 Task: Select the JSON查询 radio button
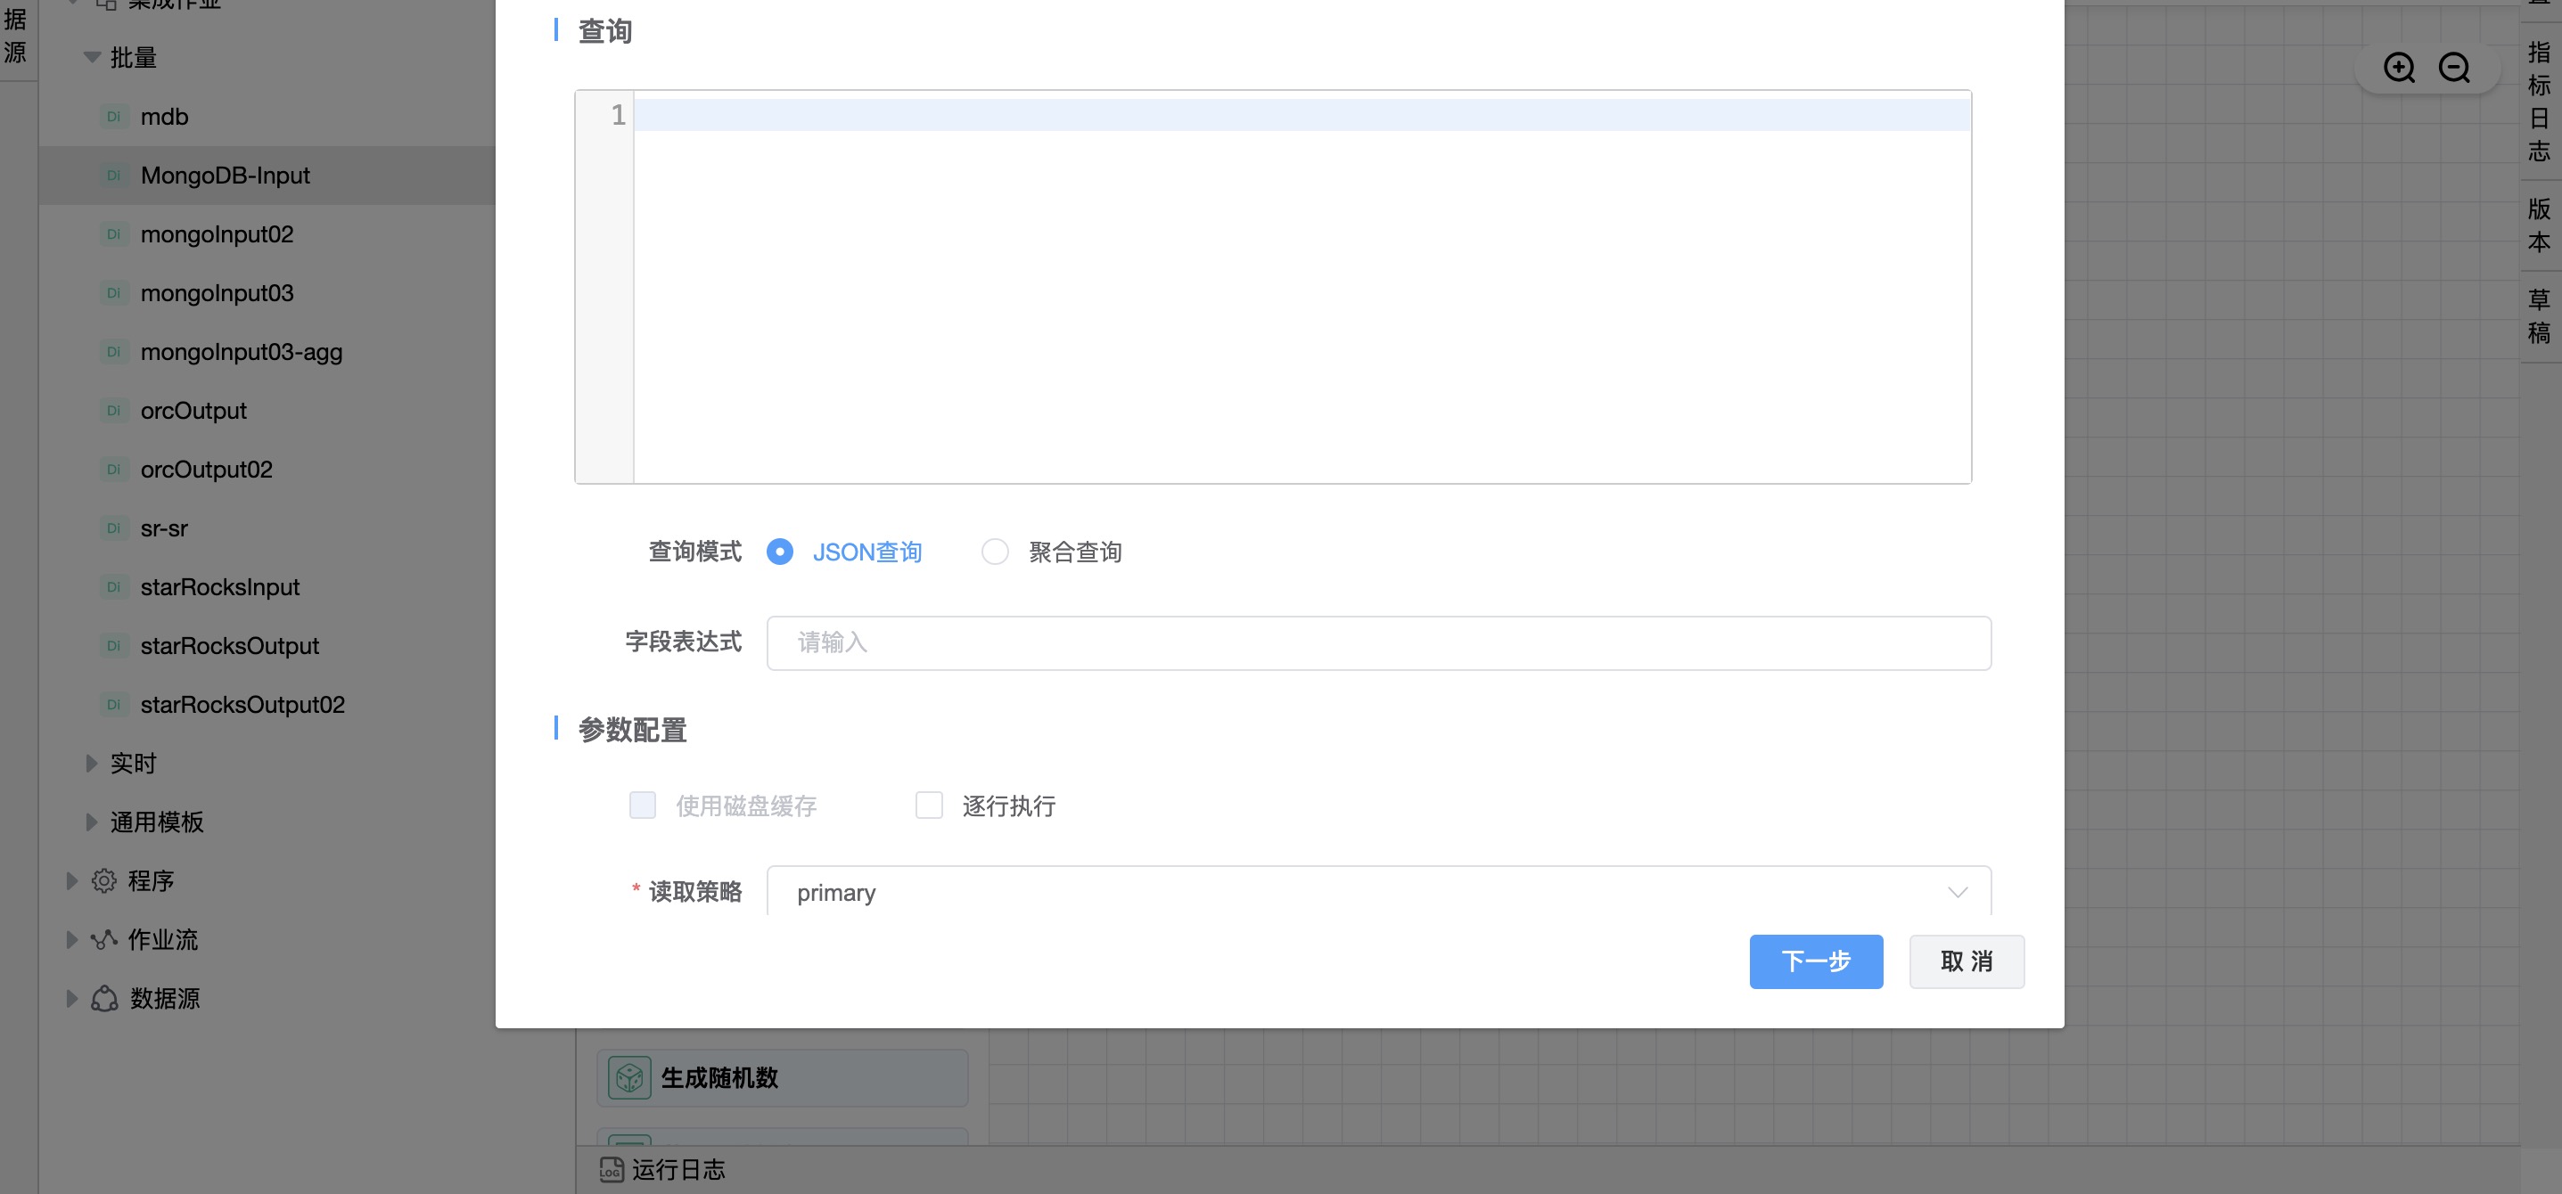point(780,552)
